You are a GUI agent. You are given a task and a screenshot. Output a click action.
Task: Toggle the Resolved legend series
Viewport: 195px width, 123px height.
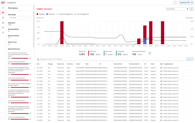pos(50,14)
